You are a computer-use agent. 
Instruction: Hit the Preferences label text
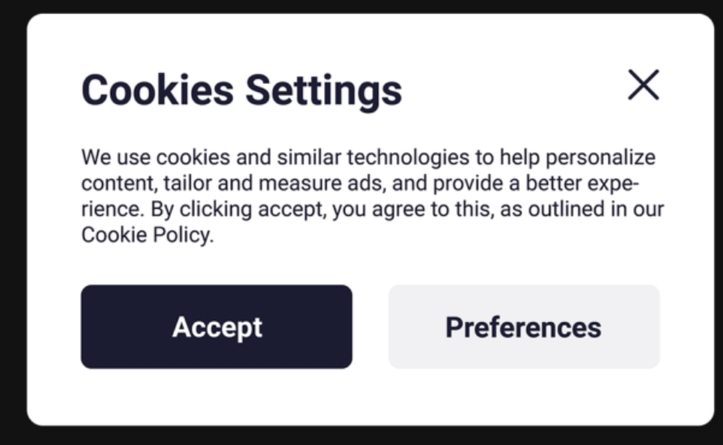pos(524,326)
